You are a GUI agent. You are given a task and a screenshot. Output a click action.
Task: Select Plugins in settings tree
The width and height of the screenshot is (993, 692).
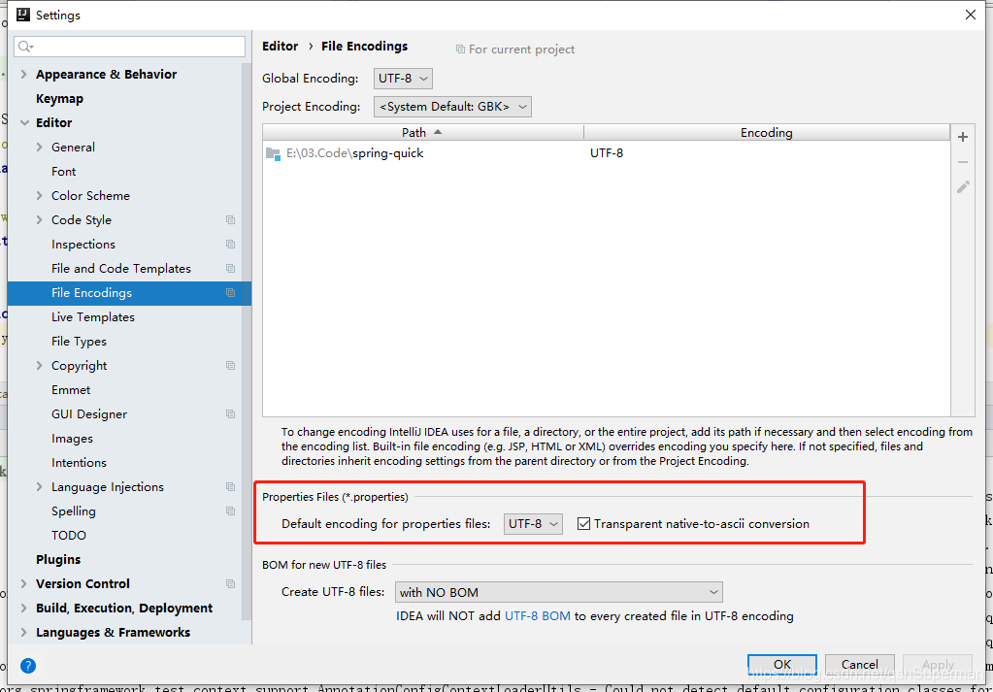(58, 560)
